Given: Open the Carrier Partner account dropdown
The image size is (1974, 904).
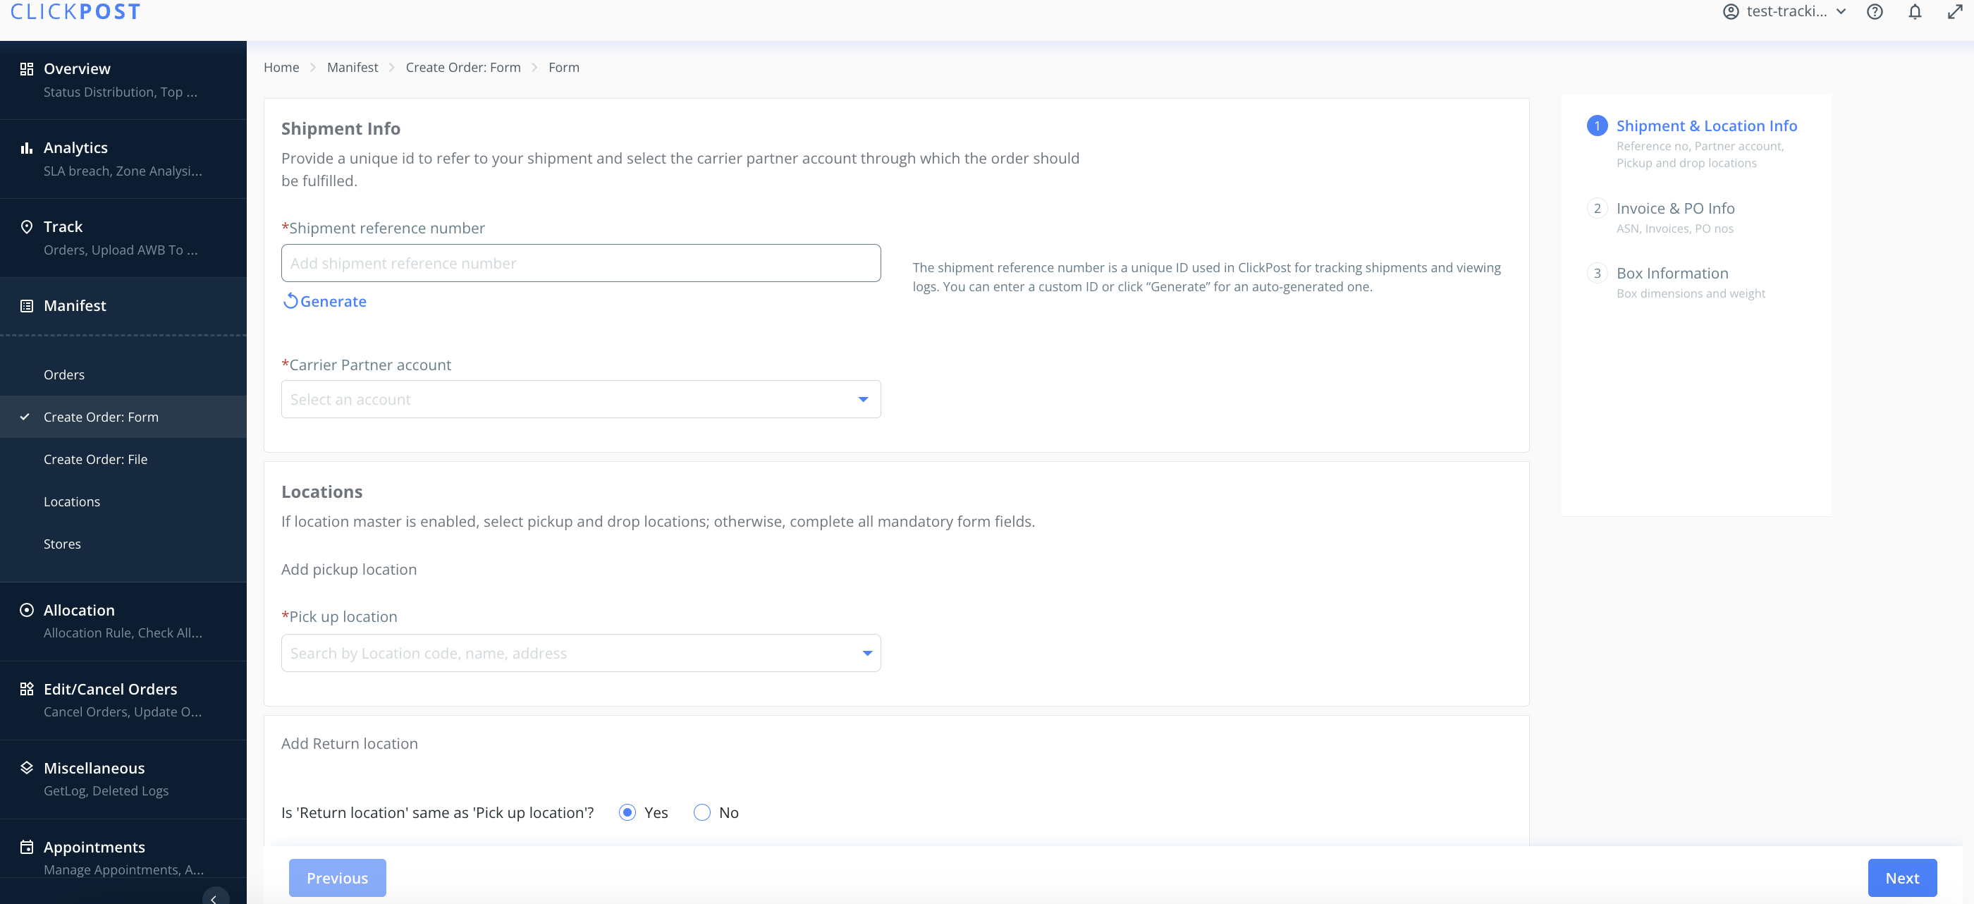Looking at the screenshot, I should coord(580,400).
